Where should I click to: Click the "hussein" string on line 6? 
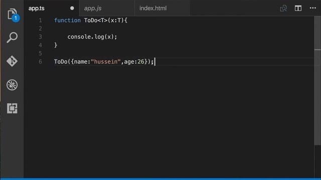pyautogui.click(x=106, y=61)
